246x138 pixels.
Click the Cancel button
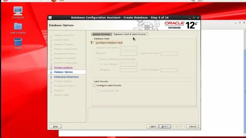click(193, 127)
